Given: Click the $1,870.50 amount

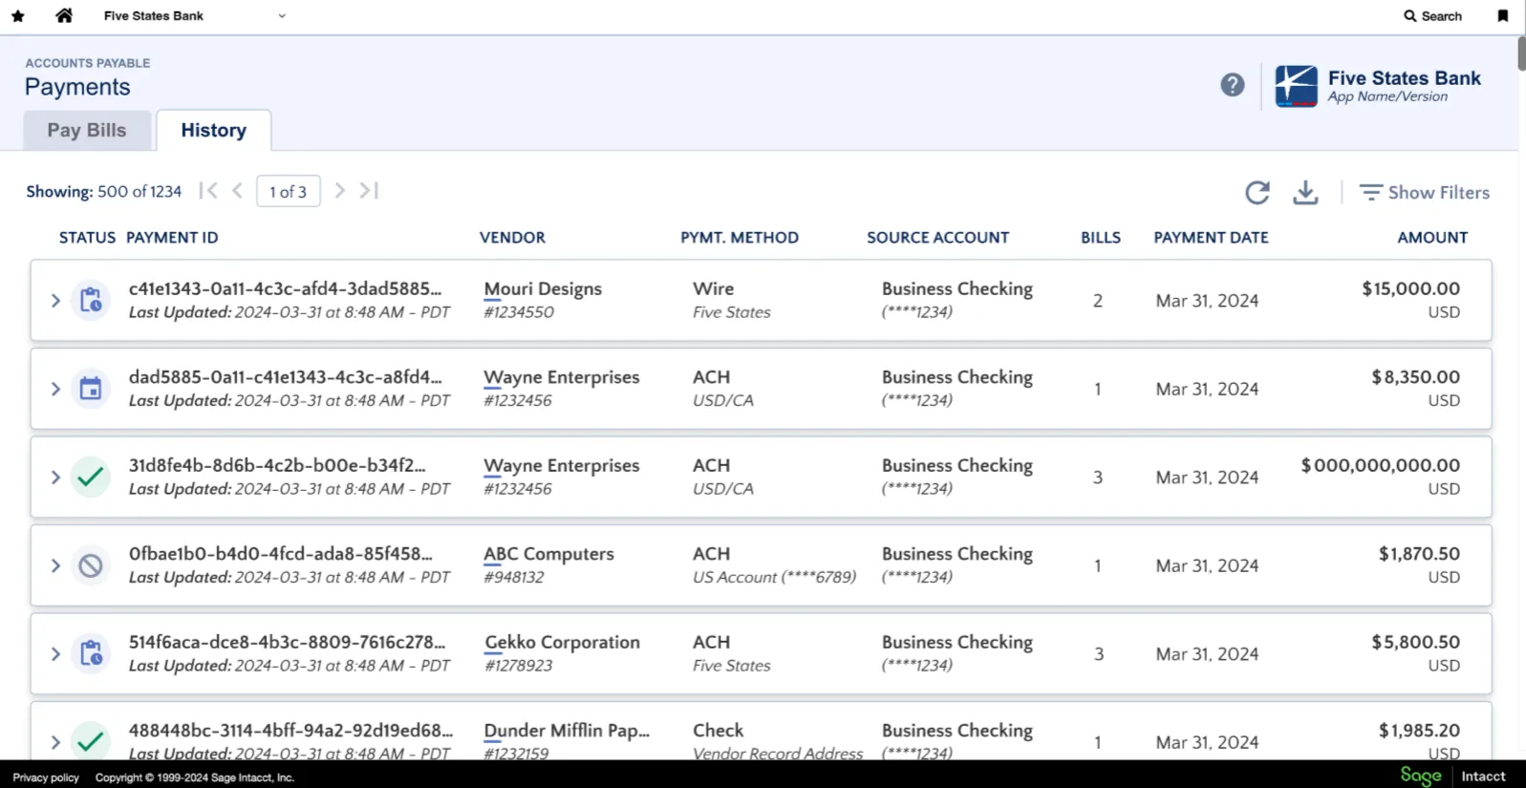Looking at the screenshot, I should 1419,554.
